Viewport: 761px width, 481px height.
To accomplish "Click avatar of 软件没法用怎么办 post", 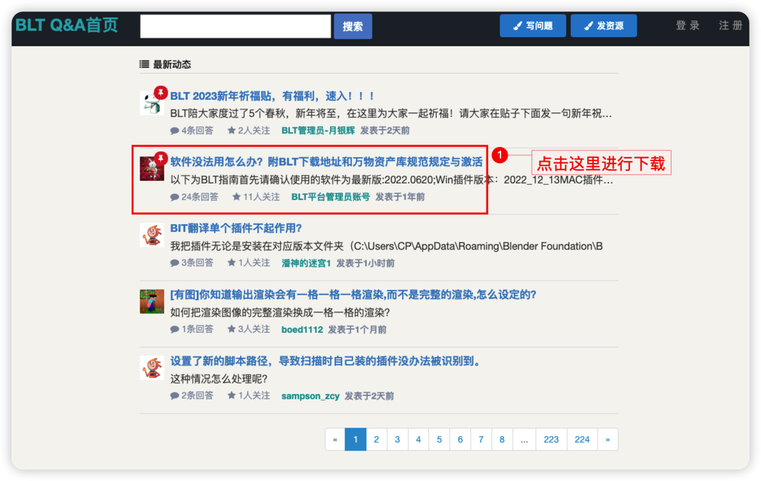I will [x=152, y=169].
